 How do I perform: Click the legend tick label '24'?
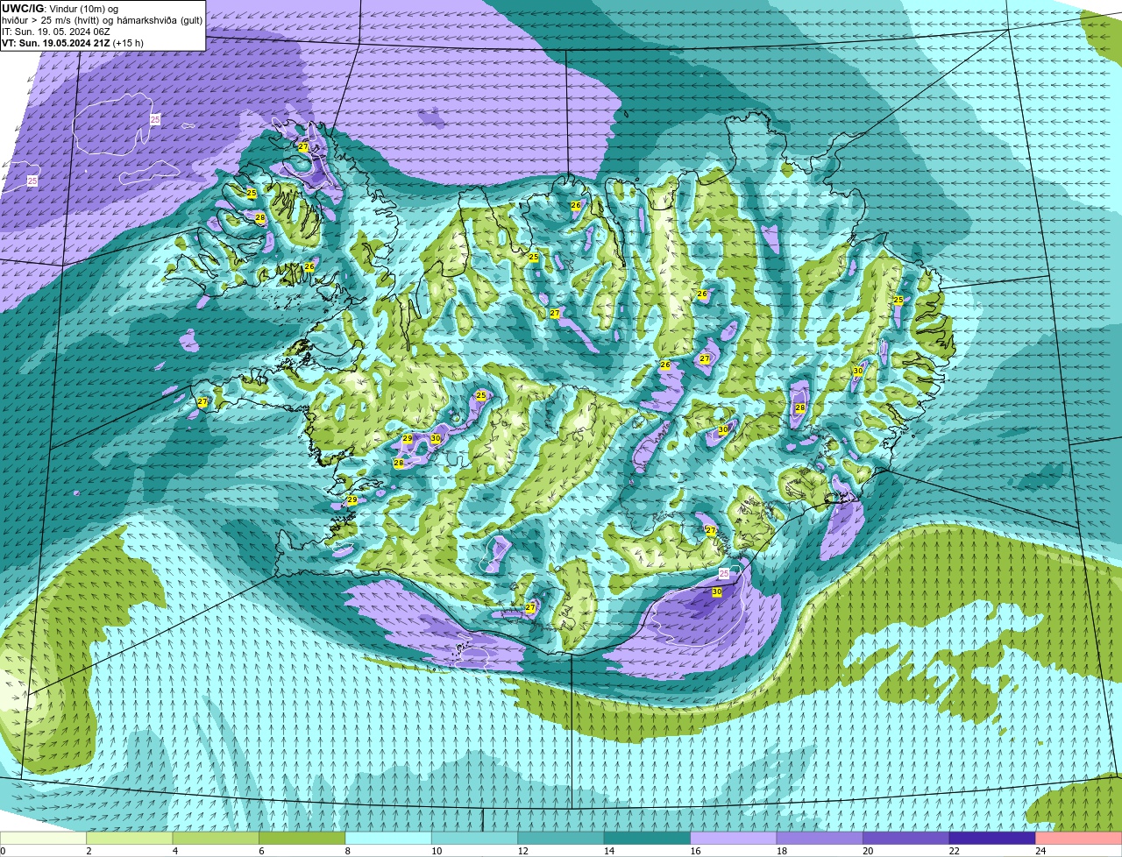coord(1040,851)
